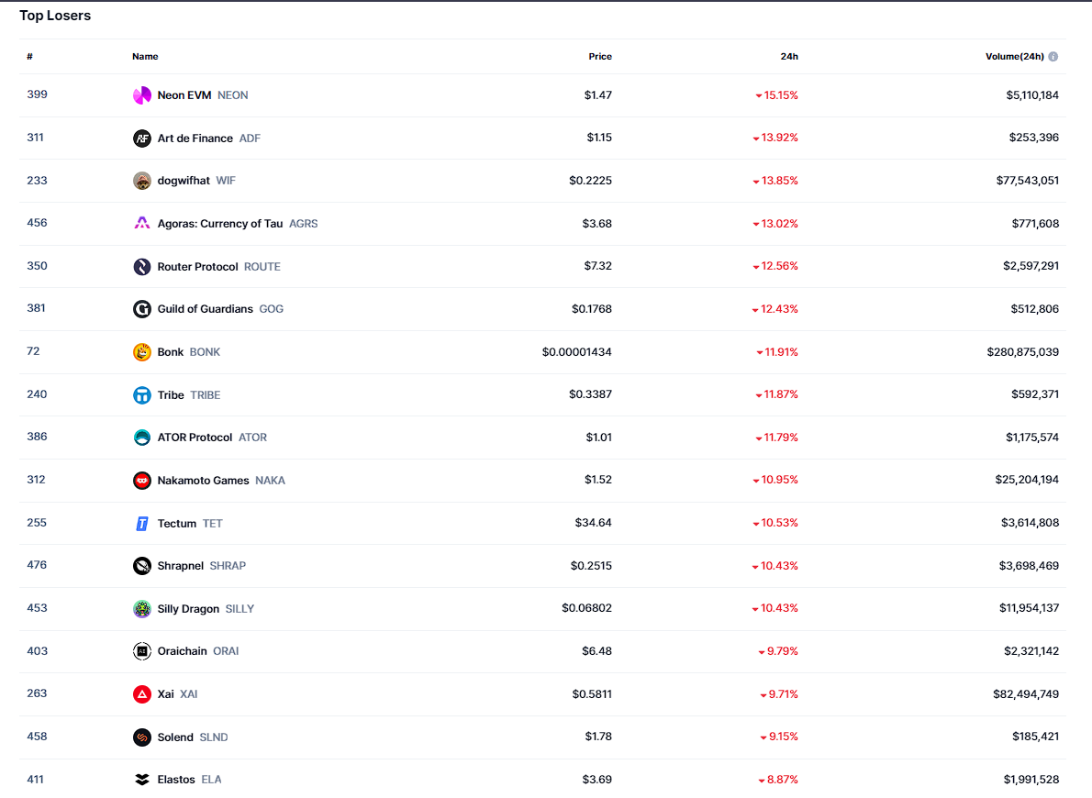Click the Elastos logo icon
1092x798 pixels.
click(142, 780)
